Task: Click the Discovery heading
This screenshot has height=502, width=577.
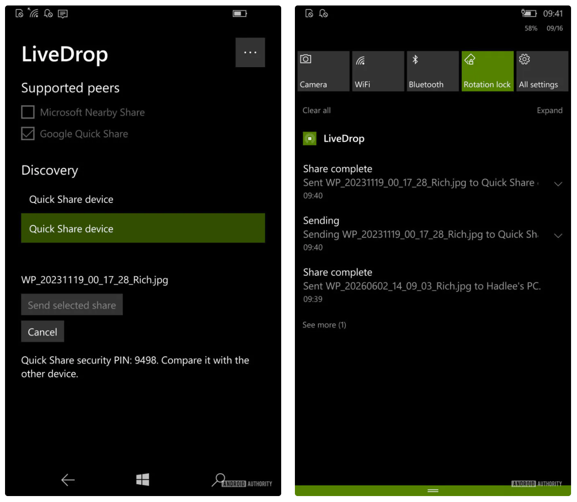Action: 50,171
